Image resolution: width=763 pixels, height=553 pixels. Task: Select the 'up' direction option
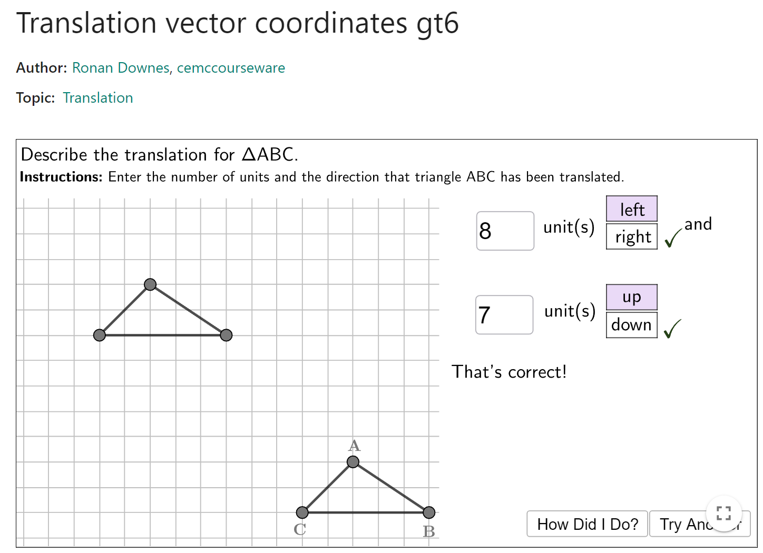pyautogui.click(x=632, y=298)
